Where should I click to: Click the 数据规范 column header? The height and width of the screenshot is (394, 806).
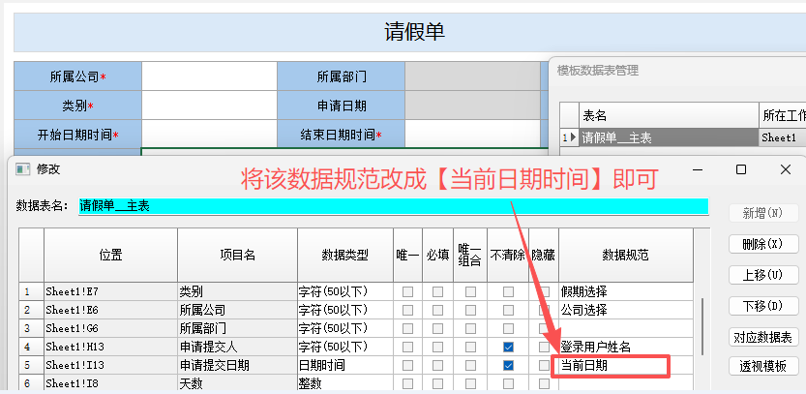pyautogui.click(x=626, y=255)
